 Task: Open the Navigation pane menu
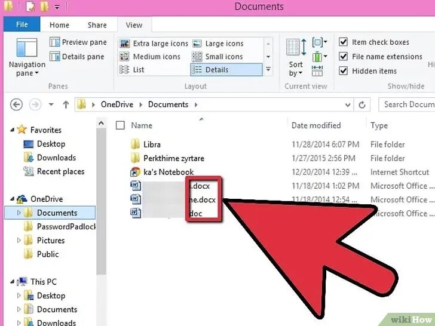tap(27, 58)
